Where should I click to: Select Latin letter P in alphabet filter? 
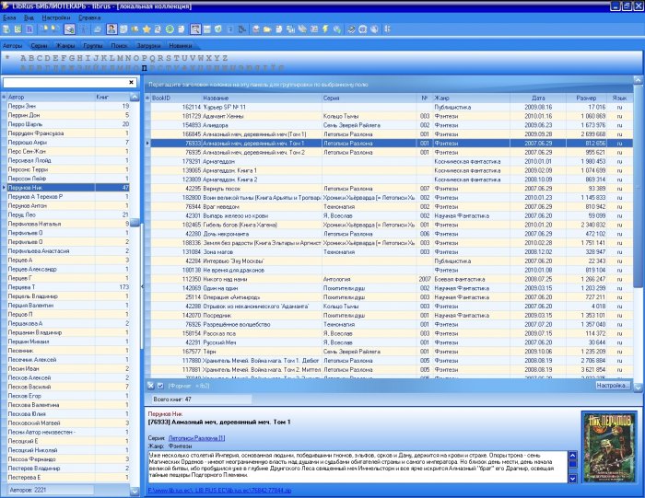point(144,58)
